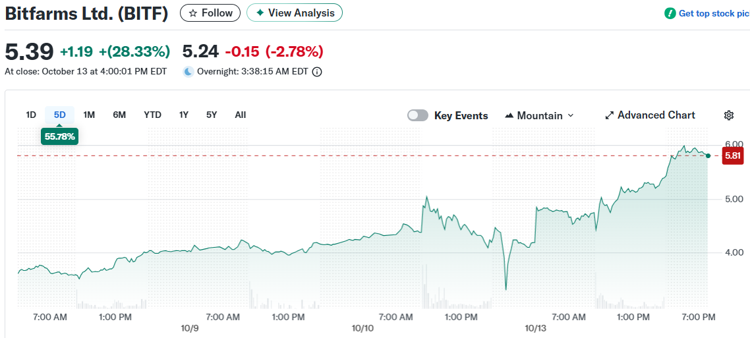
Task: Click the 5.81 red price marker
Action: pyautogui.click(x=733, y=155)
